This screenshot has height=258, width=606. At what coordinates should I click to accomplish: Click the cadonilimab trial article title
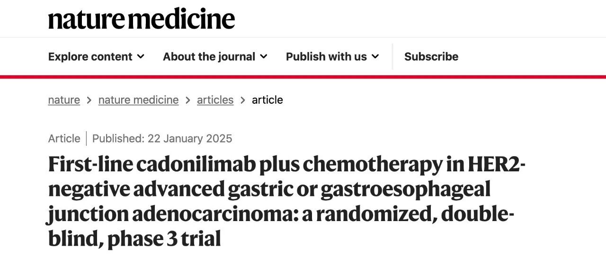pyautogui.click(x=287, y=201)
